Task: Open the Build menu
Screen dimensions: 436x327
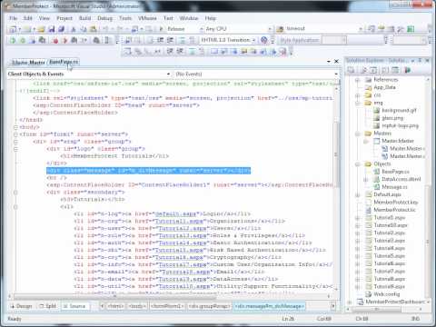Action: 84,18
